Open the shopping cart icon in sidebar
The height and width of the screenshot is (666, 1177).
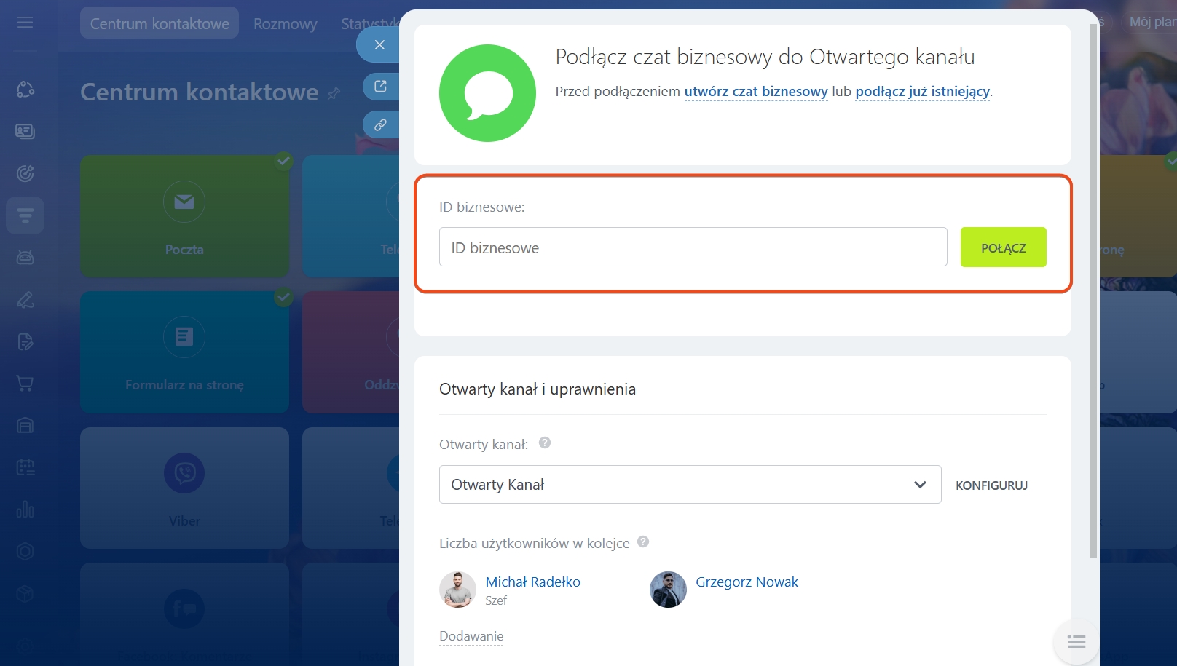coord(25,383)
